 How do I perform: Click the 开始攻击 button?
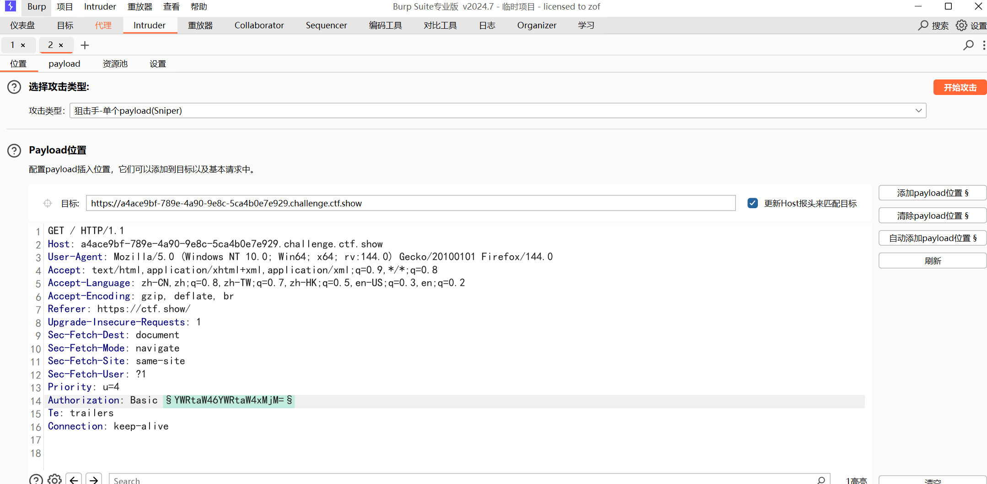pos(960,87)
